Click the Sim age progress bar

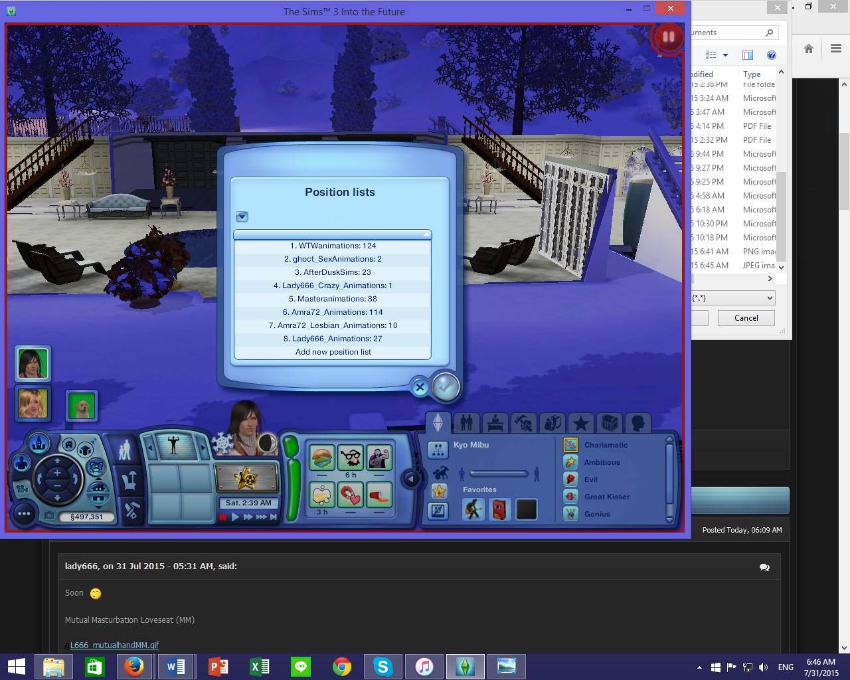pyautogui.click(x=499, y=473)
